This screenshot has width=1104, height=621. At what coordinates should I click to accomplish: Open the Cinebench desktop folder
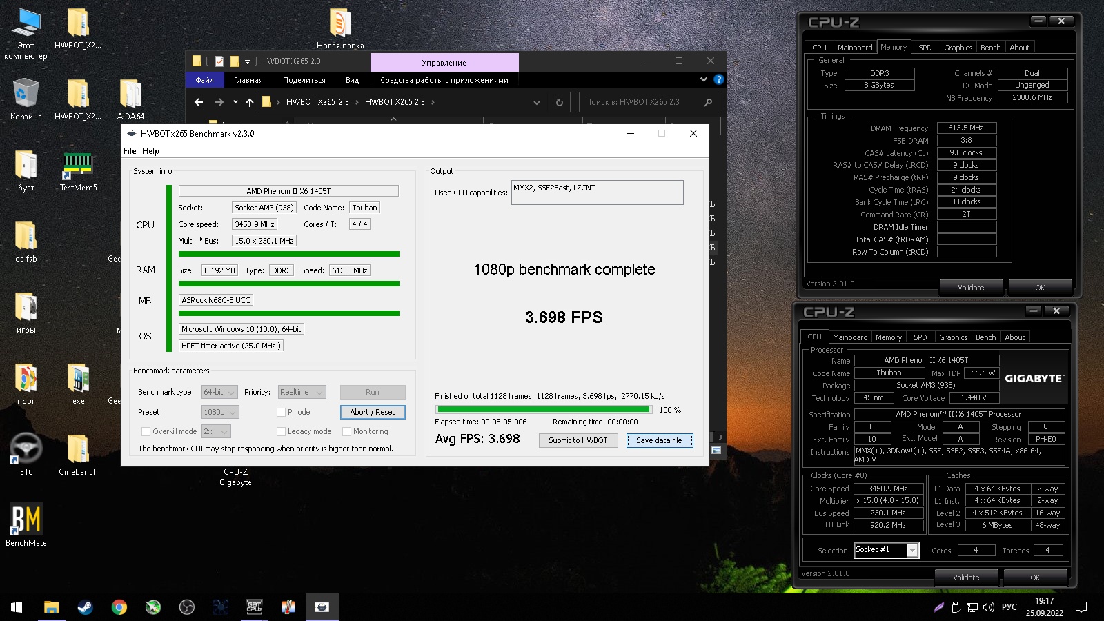(x=78, y=455)
